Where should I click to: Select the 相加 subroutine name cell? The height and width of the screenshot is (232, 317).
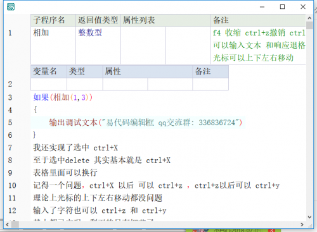coord(53,46)
